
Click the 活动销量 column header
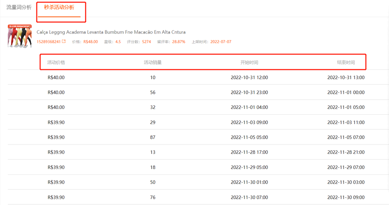[x=153, y=62]
